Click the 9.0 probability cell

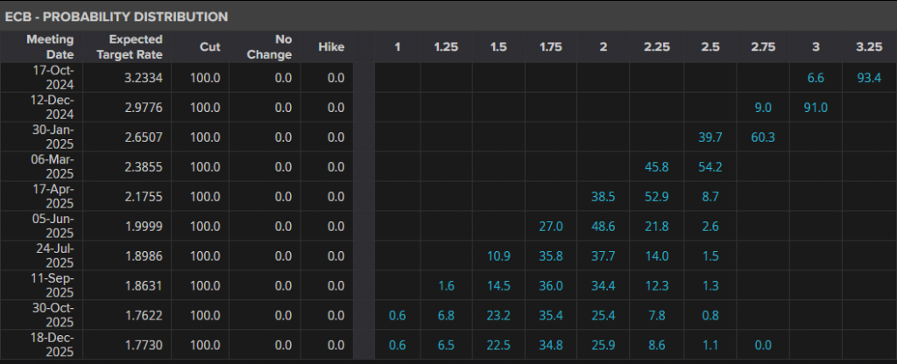coord(763,108)
